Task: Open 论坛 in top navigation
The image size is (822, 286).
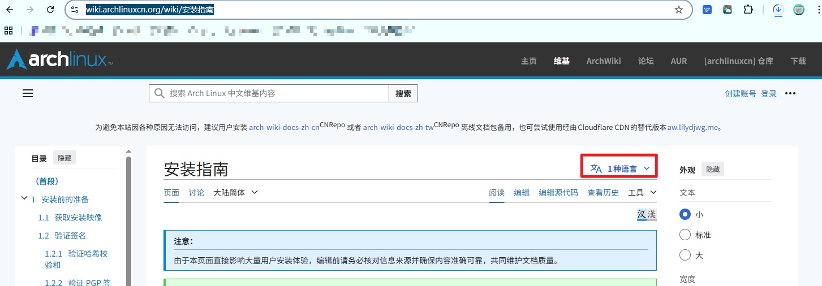Action: (x=646, y=61)
